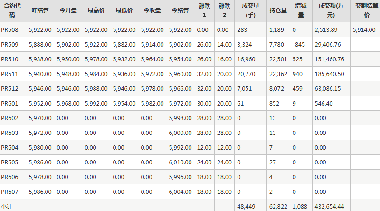
Task: Select contract code PR512
Action: [x=9, y=89]
